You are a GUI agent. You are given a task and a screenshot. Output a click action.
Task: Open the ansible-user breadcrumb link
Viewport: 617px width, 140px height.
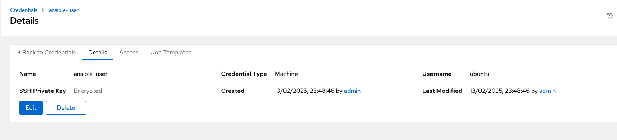pyautogui.click(x=64, y=10)
